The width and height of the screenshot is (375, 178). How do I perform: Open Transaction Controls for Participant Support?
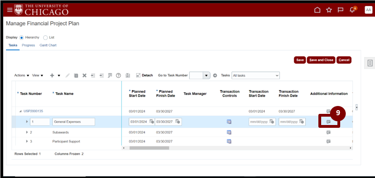[x=229, y=141]
